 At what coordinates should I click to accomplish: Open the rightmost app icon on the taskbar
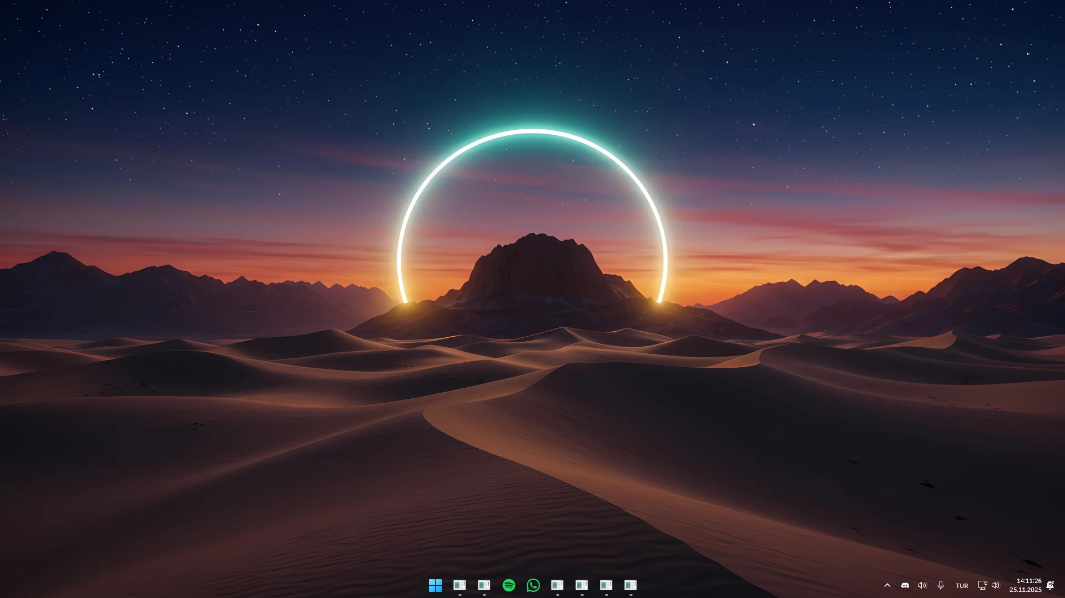tap(630, 585)
